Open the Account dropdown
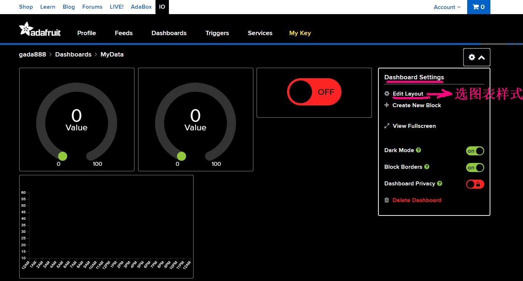 [447, 7]
